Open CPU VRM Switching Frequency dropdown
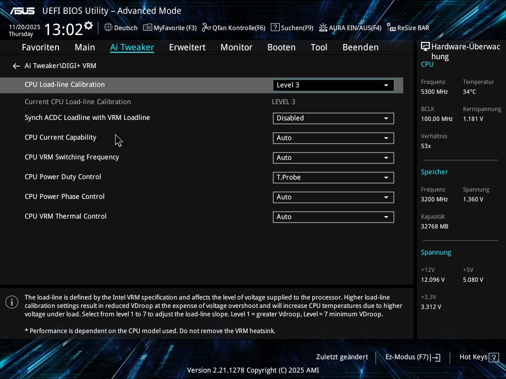This screenshot has width=506, height=379. click(334, 157)
